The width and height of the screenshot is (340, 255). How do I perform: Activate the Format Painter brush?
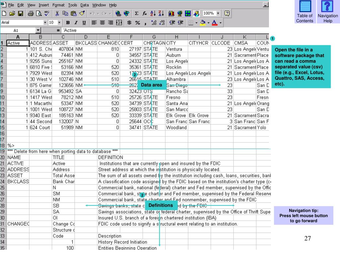82,13
